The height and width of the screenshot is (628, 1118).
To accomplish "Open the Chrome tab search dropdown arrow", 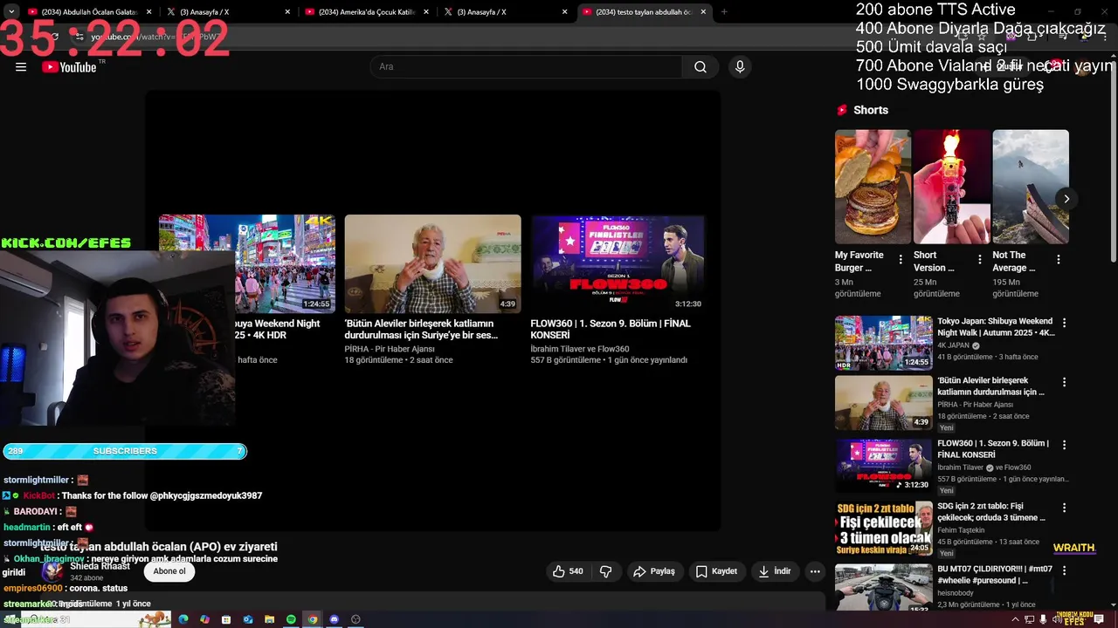I will click(11, 11).
